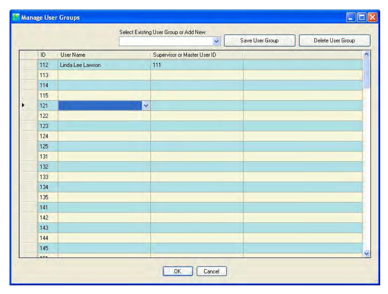
Task: Click the scroll down arrow of the grid
Action: point(367,254)
